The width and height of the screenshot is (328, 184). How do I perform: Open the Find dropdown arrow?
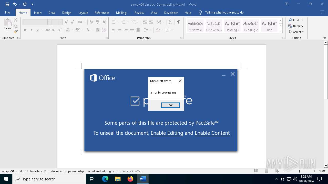pos(303,20)
